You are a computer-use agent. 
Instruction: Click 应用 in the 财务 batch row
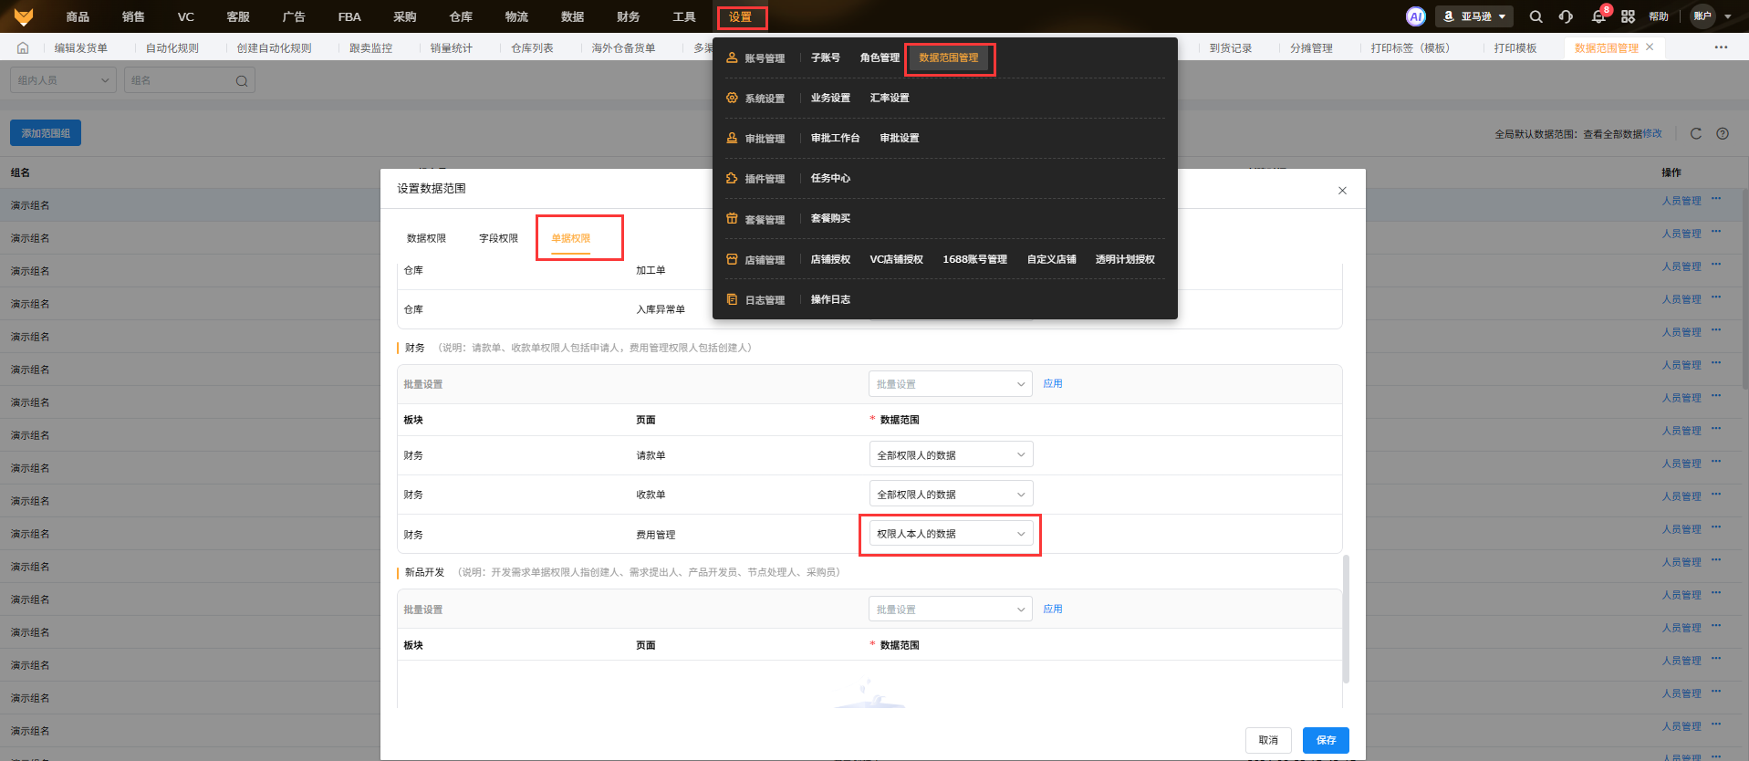tap(1053, 384)
